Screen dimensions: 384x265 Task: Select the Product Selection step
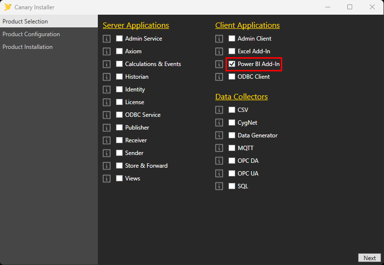(x=25, y=22)
